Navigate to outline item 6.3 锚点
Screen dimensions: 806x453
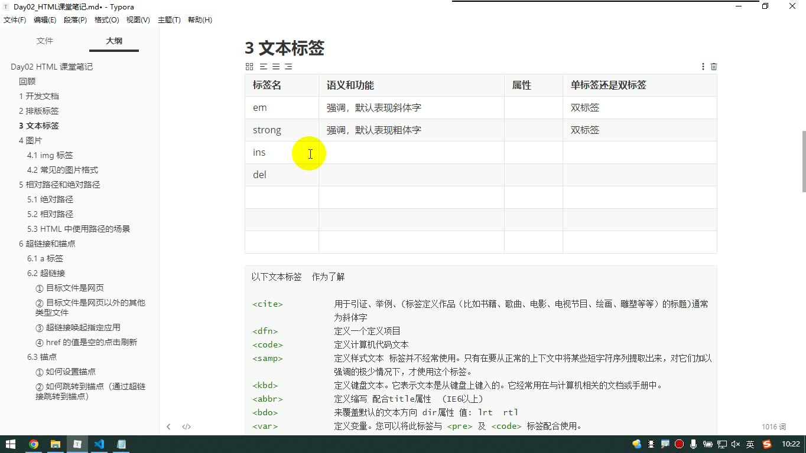point(42,357)
